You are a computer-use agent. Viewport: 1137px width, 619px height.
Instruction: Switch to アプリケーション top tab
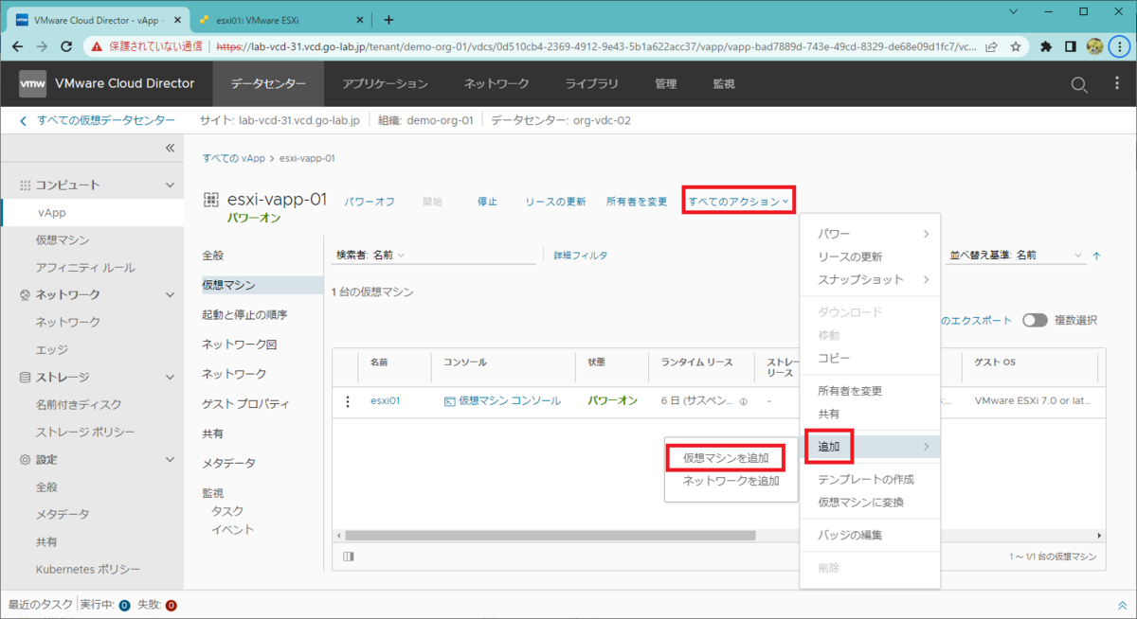(x=385, y=83)
